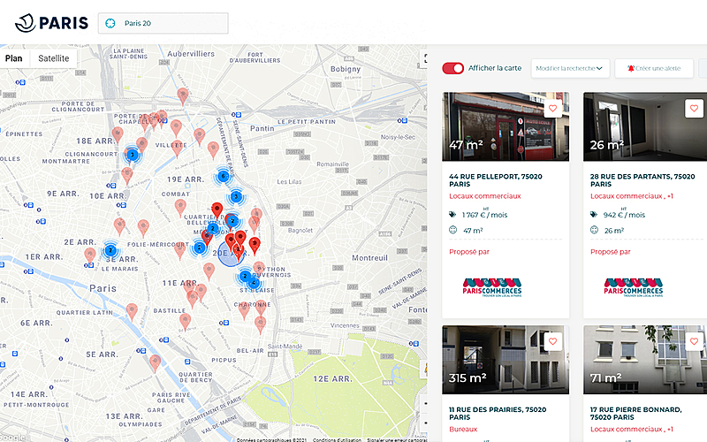Click surface icon next to 47 m² value
Screen dimensions: 707x442
(x=453, y=230)
